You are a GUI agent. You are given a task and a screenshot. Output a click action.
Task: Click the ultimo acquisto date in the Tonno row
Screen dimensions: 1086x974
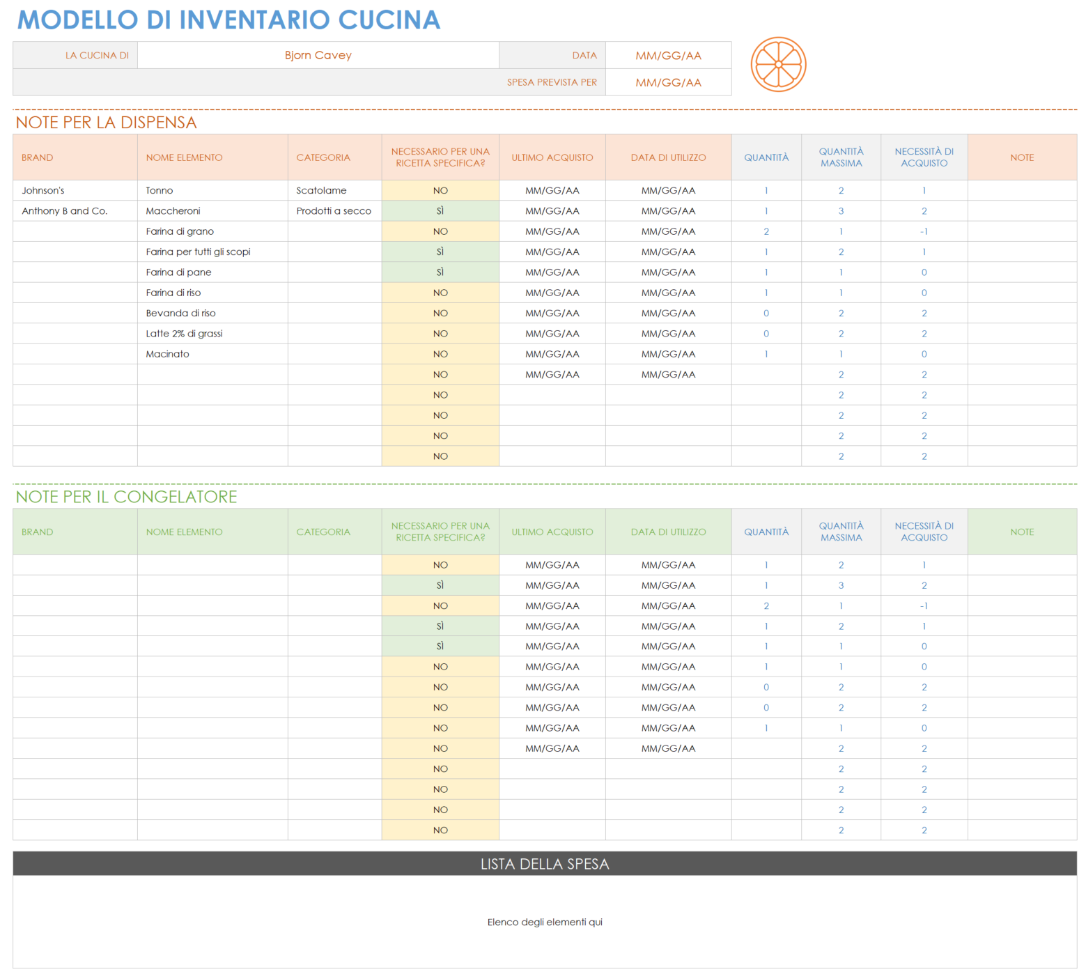pyautogui.click(x=552, y=190)
